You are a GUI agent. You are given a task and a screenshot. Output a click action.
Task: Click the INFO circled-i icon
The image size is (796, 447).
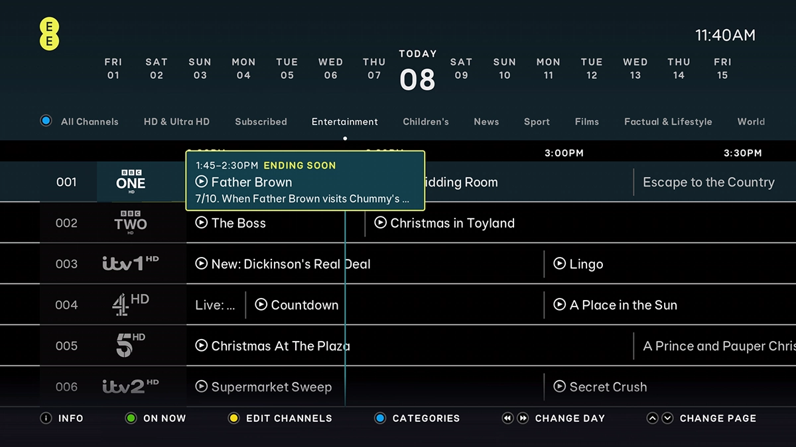45,418
